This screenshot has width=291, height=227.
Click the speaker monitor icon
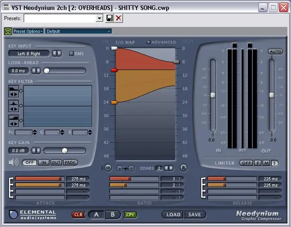[x=13, y=162]
